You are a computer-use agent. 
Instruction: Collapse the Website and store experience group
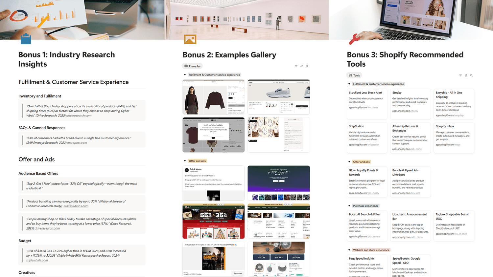[x=349, y=250]
